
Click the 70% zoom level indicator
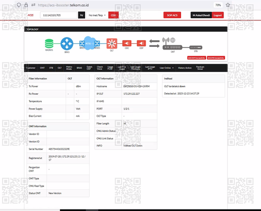[x=218, y=5]
